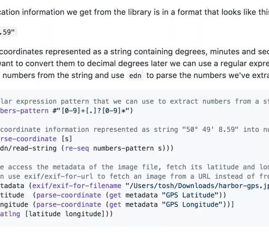Click 'parse-coordinate' on the latitude line
The width and height of the screenshot is (269, 233).
69,195
